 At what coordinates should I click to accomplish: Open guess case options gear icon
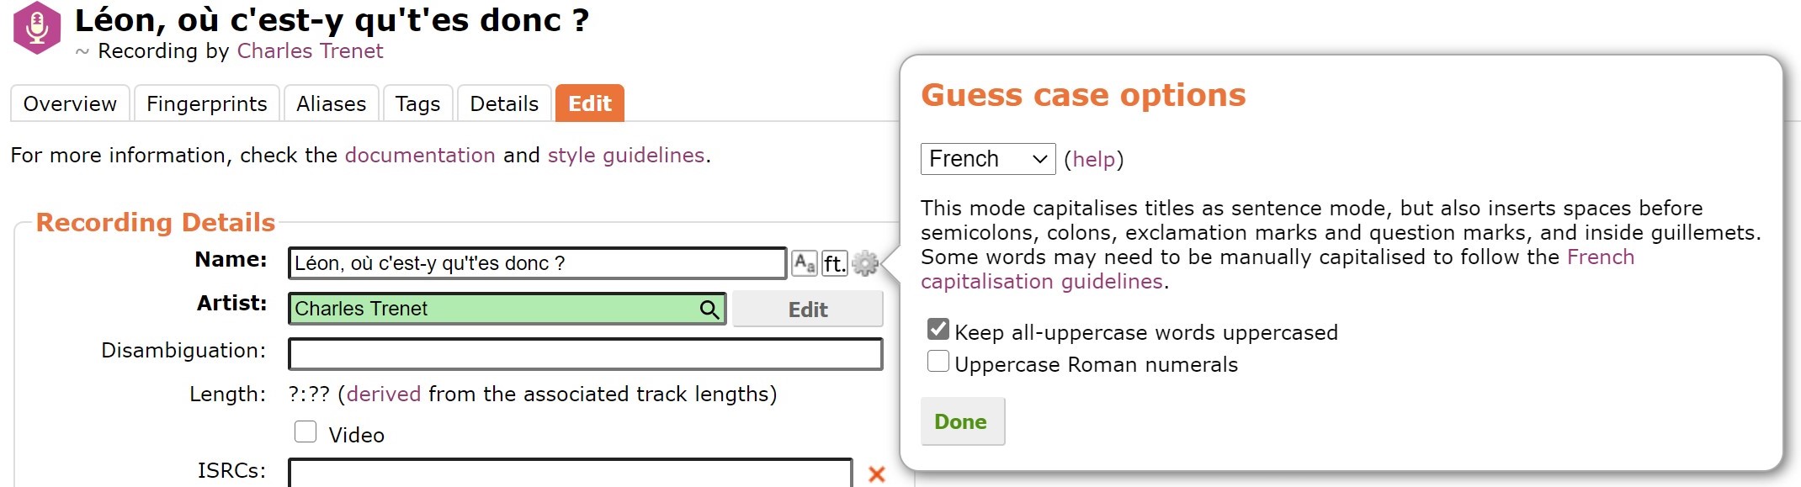click(x=865, y=263)
